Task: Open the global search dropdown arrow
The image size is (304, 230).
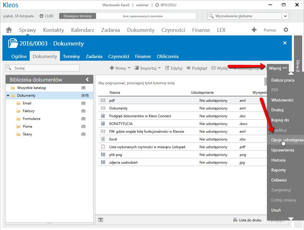Action: tap(285, 16)
